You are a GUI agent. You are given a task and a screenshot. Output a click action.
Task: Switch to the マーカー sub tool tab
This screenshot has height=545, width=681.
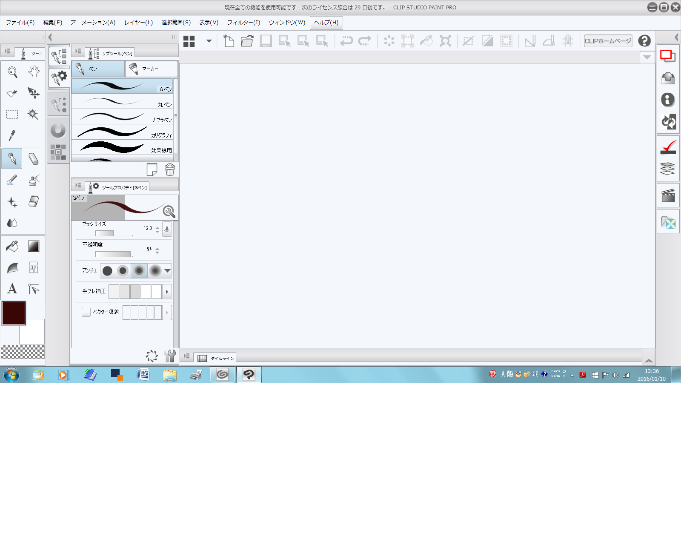(x=151, y=69)
